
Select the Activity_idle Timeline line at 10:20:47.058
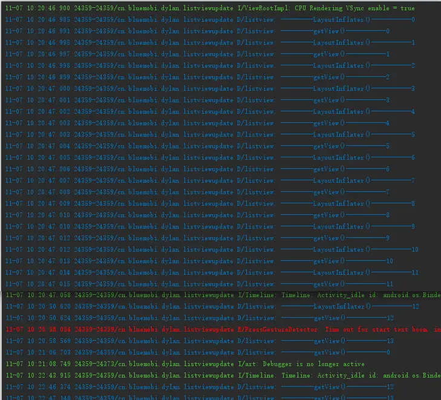223,295
